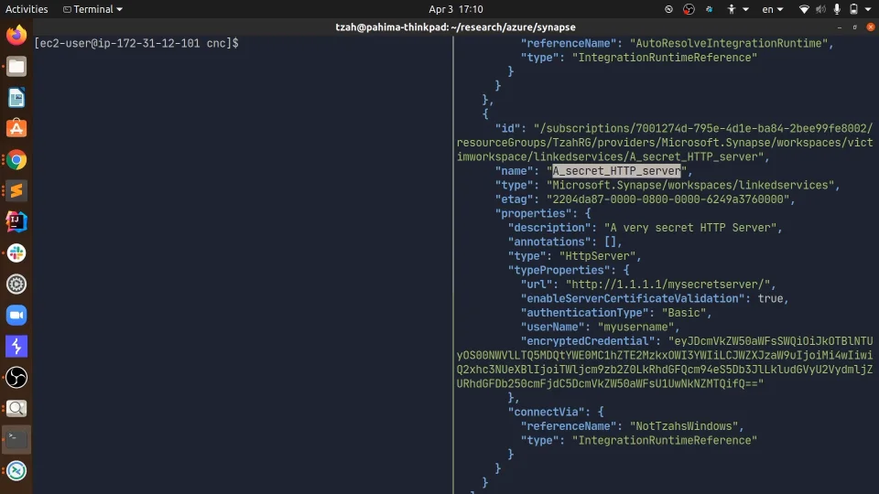Launch Google Chrome from the dock
Image resolution: width=879 pixels, height=494 pixels.
click(x=16, y=159)
